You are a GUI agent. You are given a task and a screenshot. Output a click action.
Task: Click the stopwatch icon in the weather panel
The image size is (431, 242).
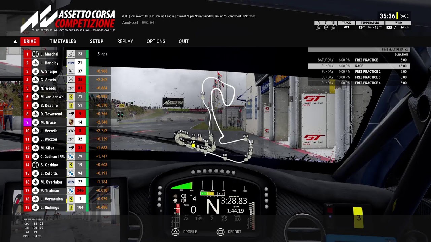pyautogui.click(x=318, y=23)
